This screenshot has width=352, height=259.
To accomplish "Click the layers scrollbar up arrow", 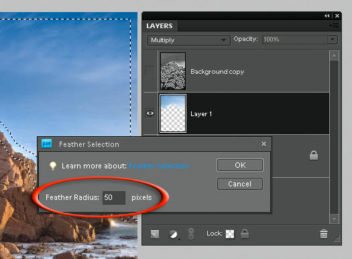I will (x=334, y=56).
